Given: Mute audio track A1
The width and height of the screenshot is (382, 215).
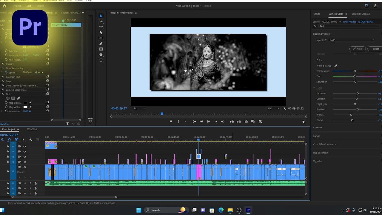Looking at the screenshot, I should pos(25,183).
